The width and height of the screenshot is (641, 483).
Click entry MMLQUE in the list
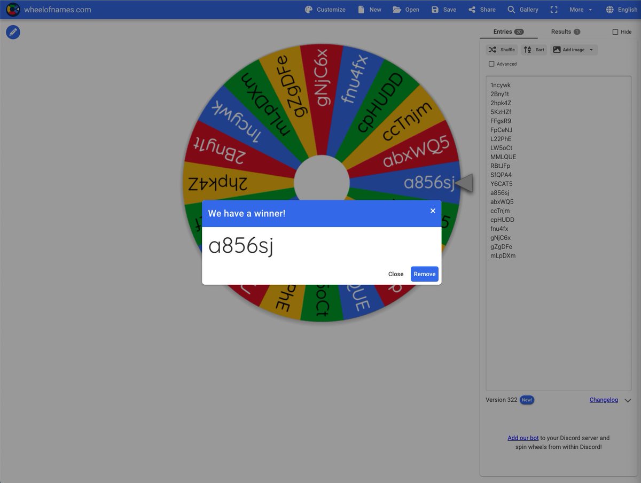coord(503,157)
